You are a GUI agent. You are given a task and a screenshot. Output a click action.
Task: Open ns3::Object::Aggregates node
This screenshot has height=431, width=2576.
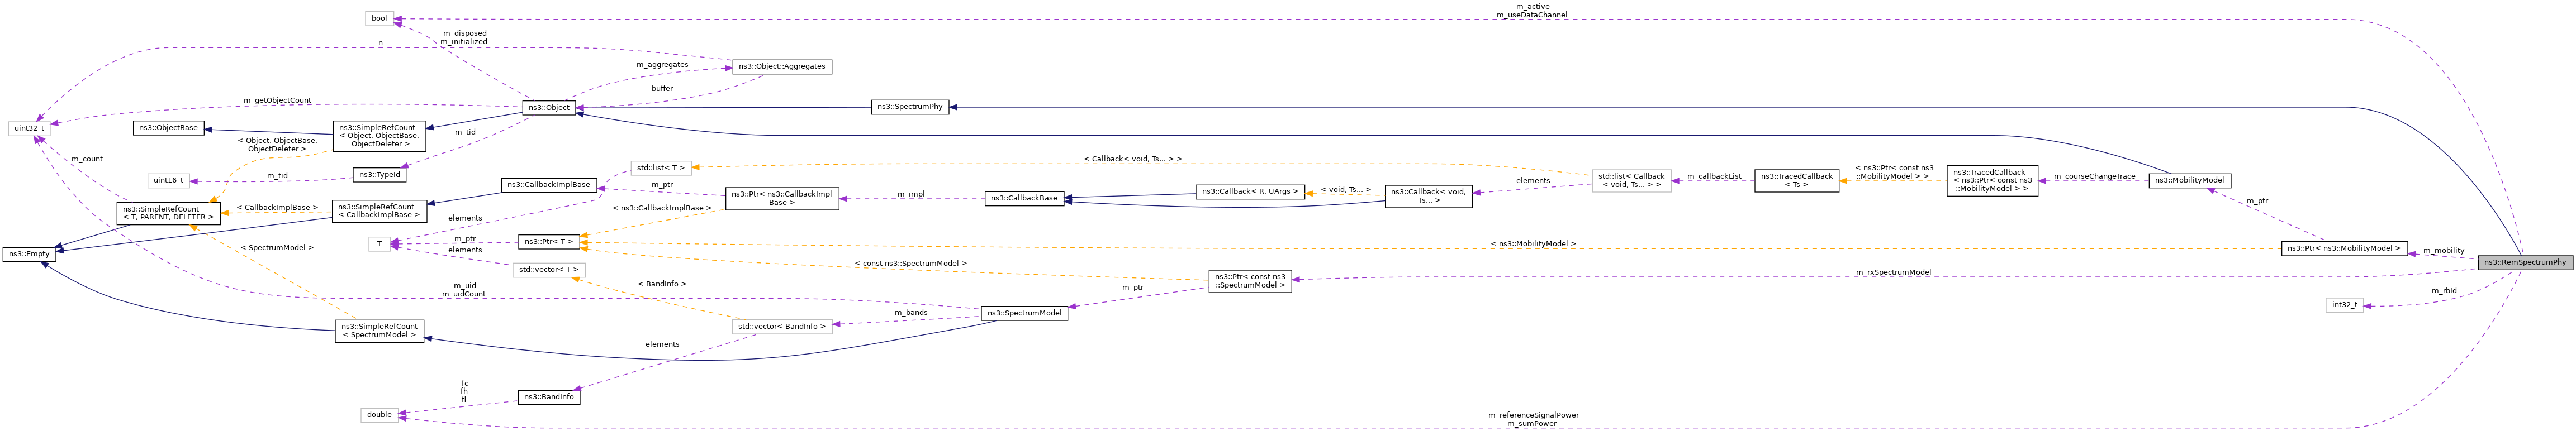tap(782, 66)
